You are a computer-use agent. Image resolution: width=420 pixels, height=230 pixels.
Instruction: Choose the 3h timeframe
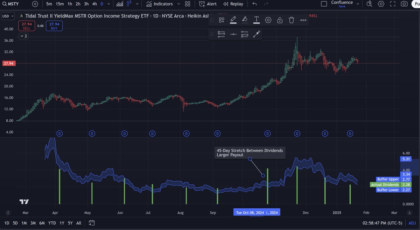point(86,4)
